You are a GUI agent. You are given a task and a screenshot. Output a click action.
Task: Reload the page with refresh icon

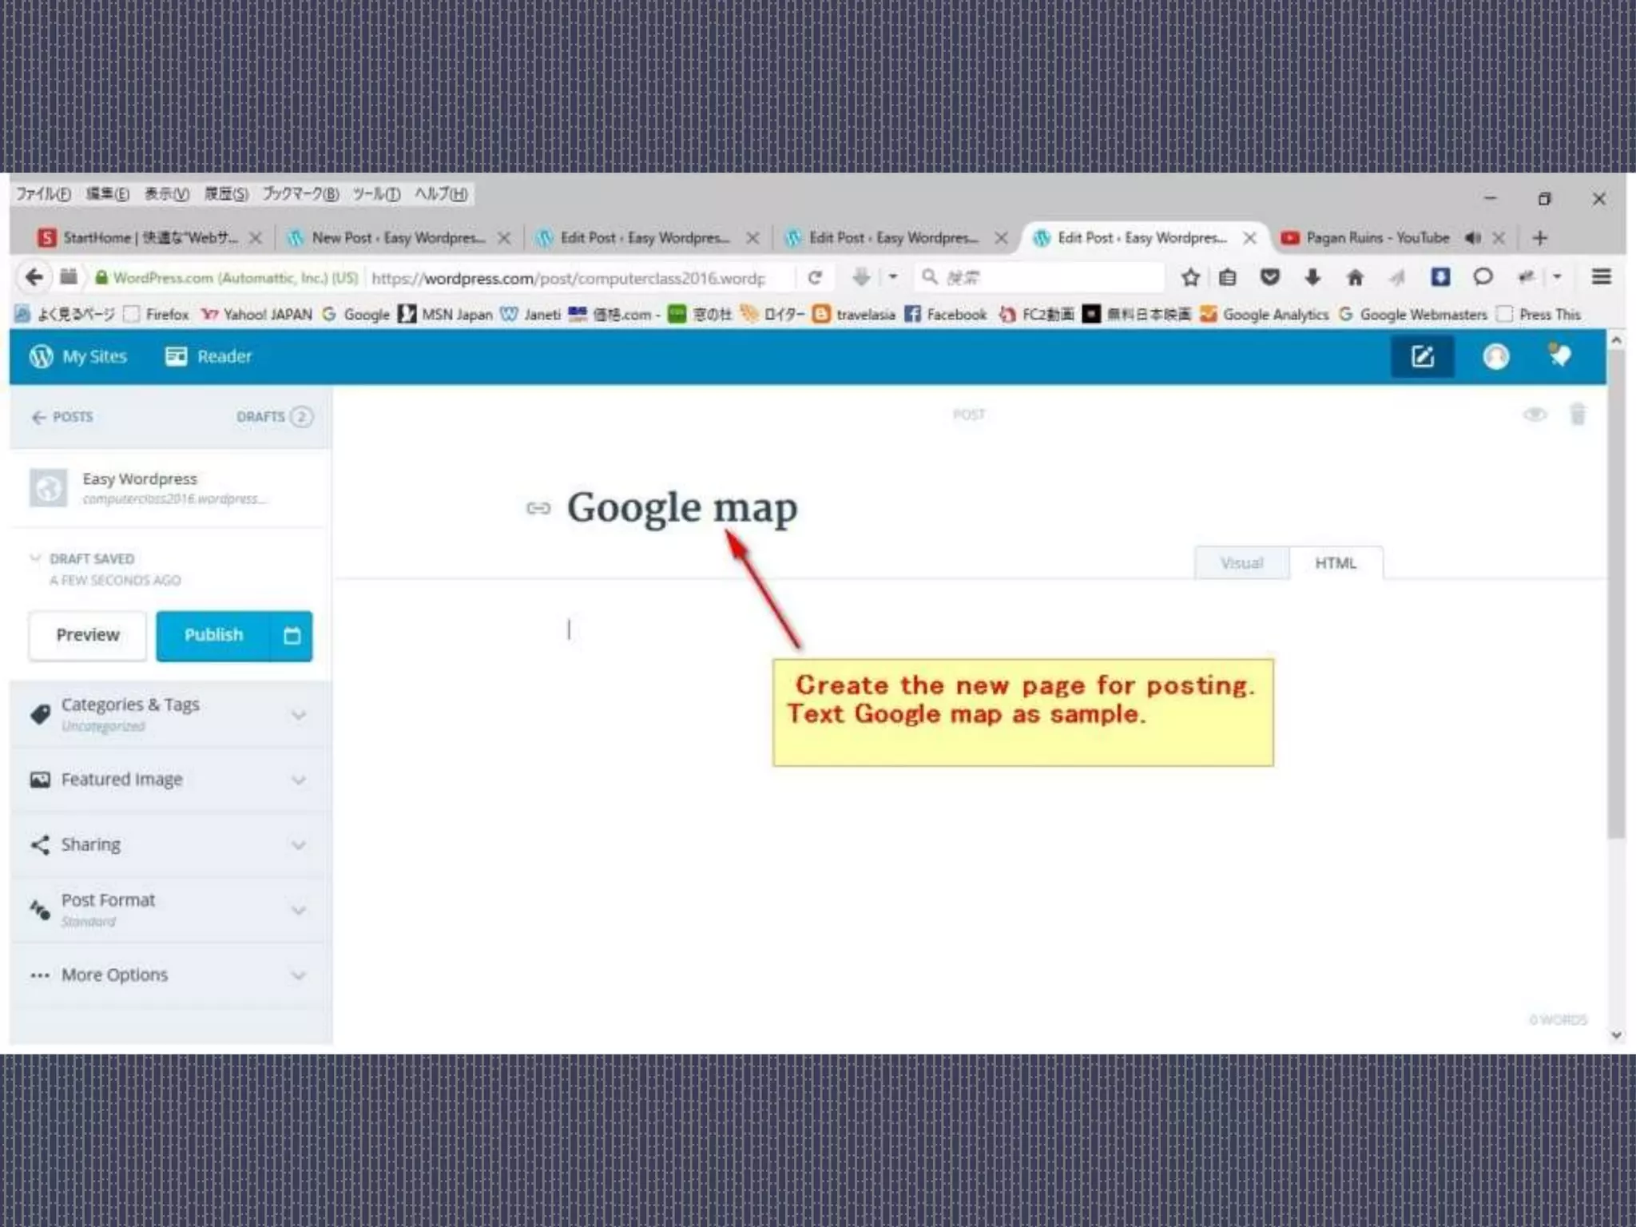point(815,277)
